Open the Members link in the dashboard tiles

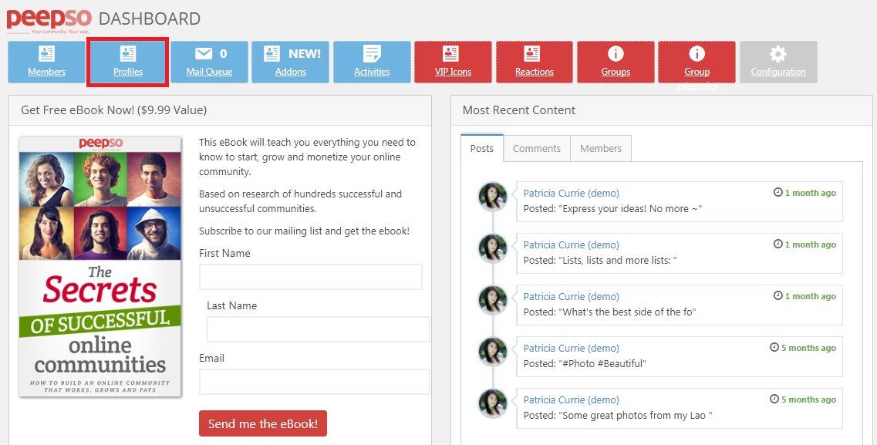pyautogui.click(x=46, y=72)
